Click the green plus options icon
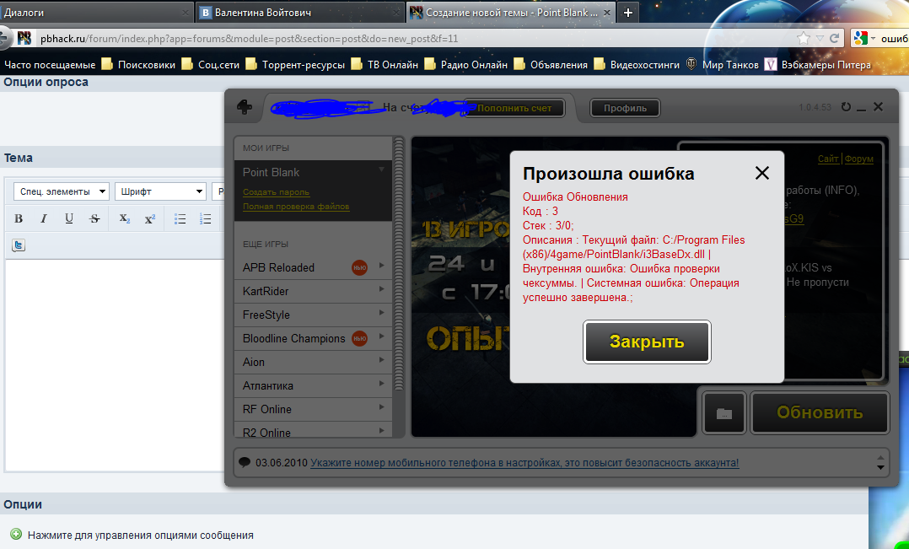 coord(16,535)
